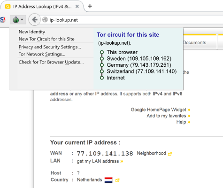The image size is (223, 188).
Task: Click the yellow arrows next to Help
Action: pyautogui.click(x=189, y=122)
